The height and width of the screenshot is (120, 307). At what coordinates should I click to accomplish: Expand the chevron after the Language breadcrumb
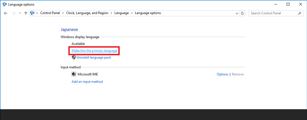[132, 13]
